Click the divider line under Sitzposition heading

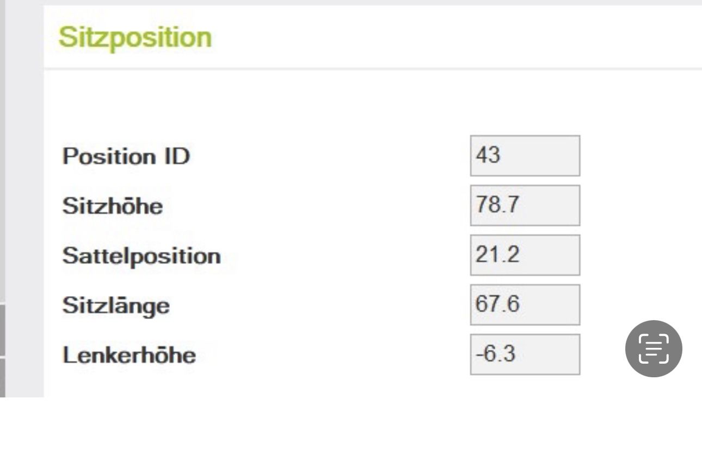[373, 69]
